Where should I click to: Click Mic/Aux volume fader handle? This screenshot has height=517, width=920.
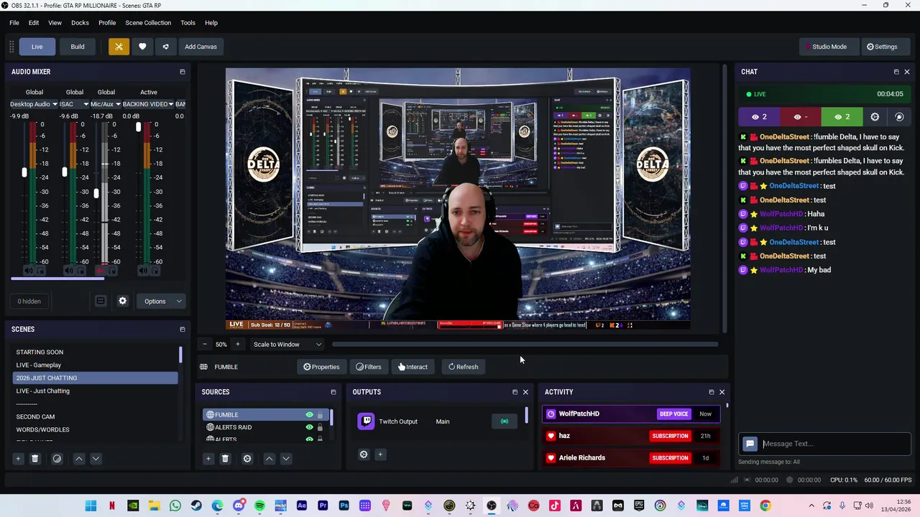pyautogui.click(x=96, y=192)
